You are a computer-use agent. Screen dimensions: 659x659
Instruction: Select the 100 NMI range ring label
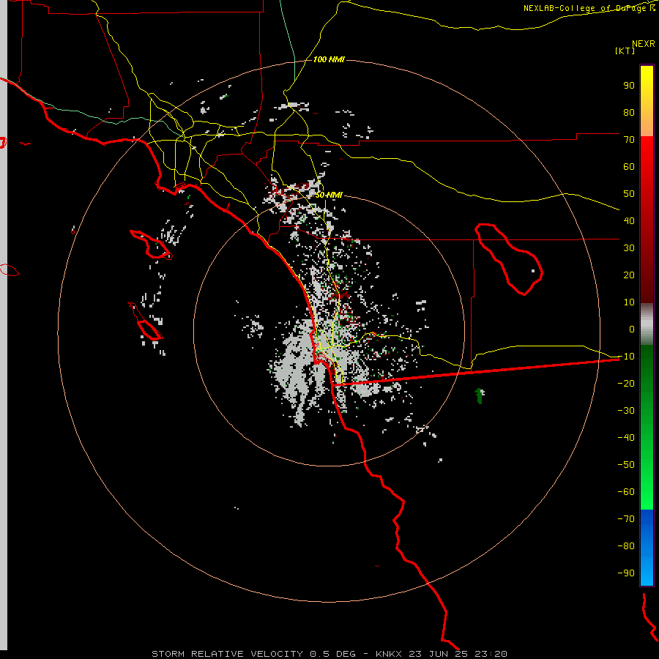[x=329, y=59]
